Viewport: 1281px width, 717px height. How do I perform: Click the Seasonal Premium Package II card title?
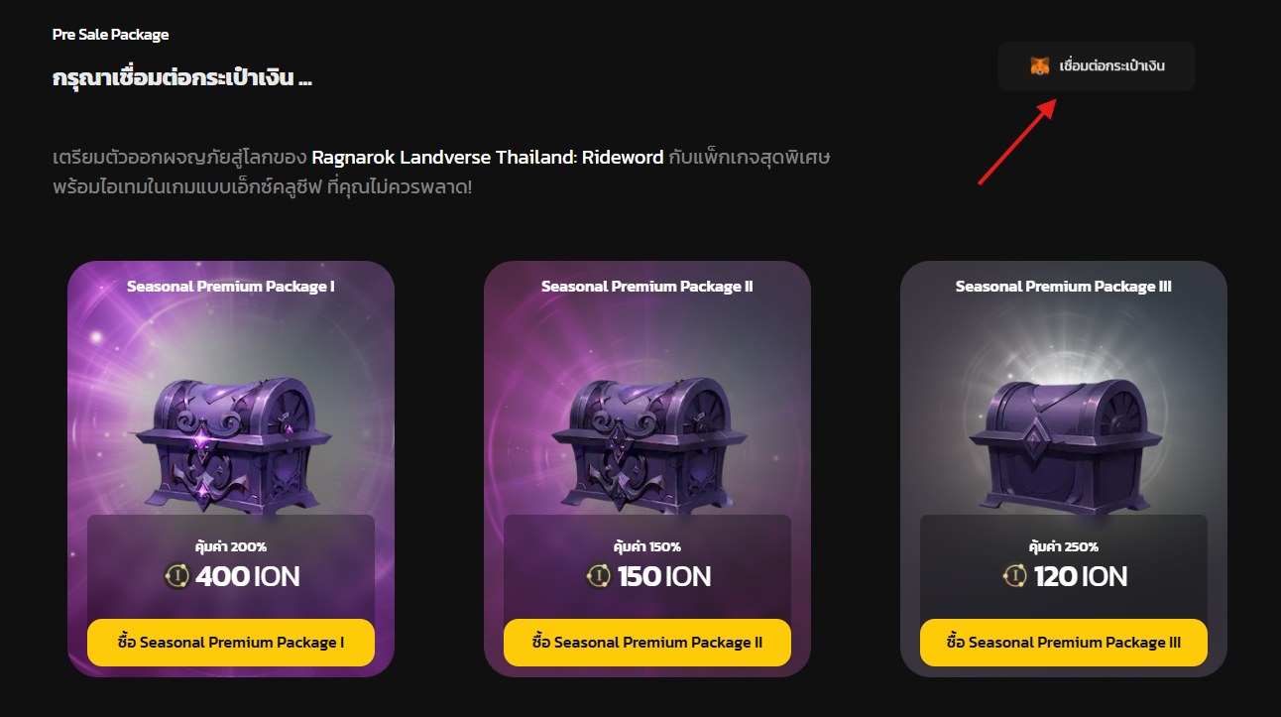coord(647,287)
